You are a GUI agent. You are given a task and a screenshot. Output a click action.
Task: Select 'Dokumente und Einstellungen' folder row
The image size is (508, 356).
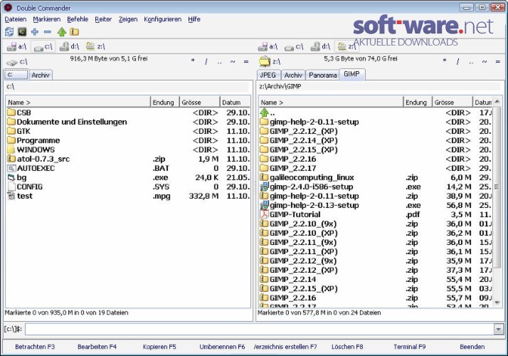[128, 122]
